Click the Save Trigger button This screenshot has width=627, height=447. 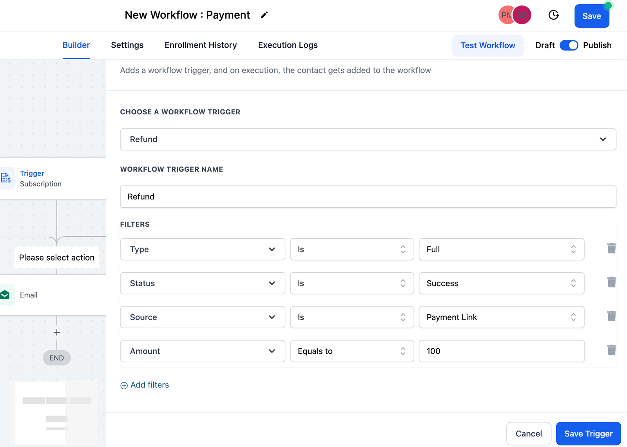[588, 434]
